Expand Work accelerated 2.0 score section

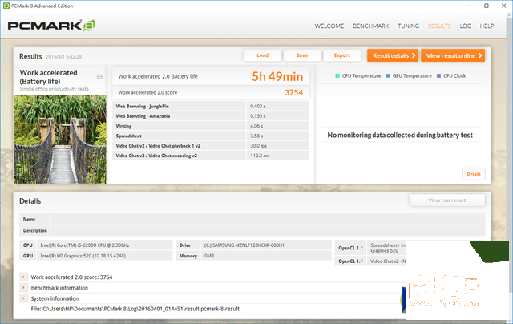(x=23, y=277)
